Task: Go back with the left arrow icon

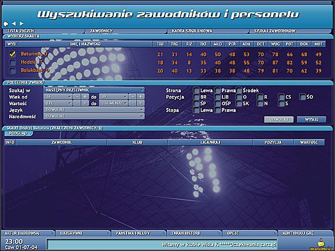Action: [x=14, y=24]
